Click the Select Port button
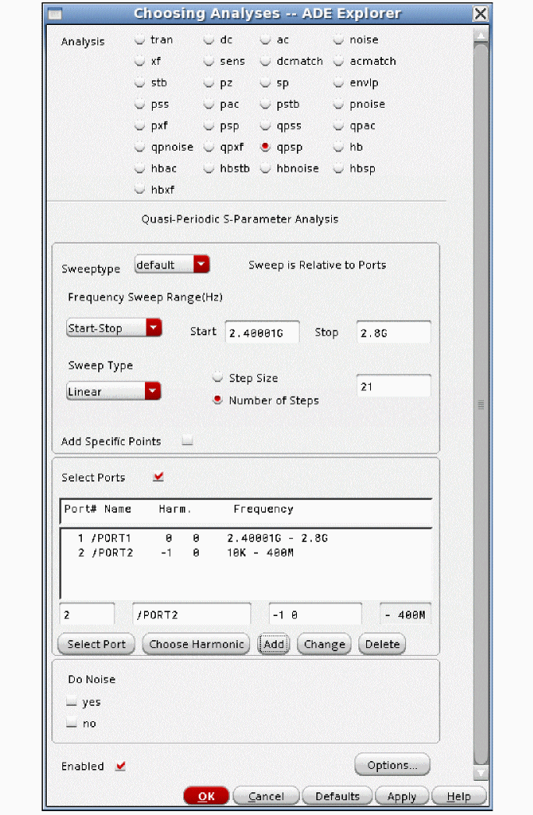Image resolution: width=533 pixels, height=815 pixels. point(97,644)
